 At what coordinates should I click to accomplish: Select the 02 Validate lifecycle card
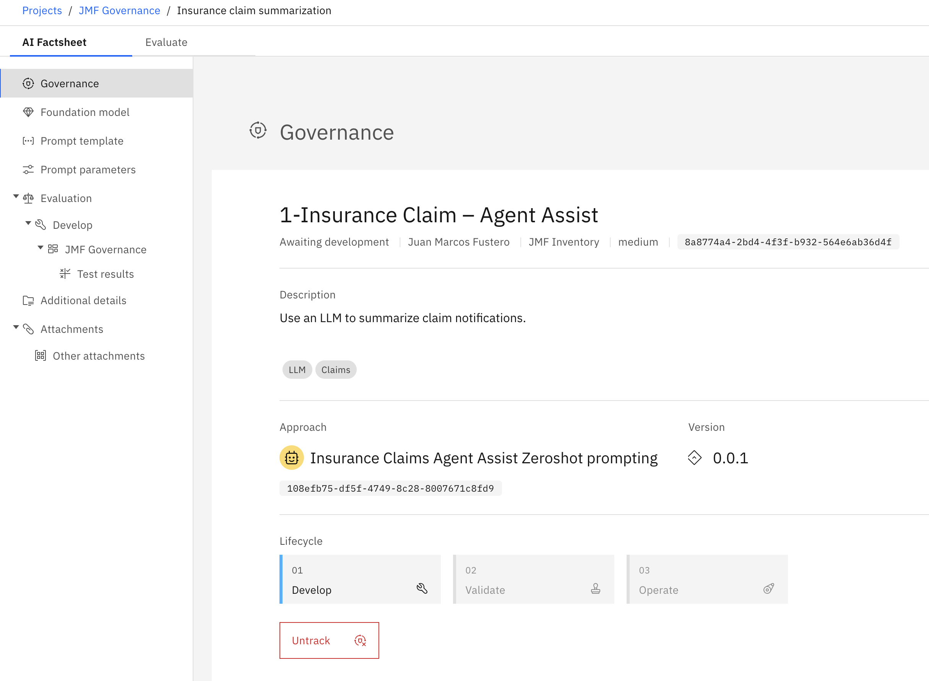[x=534, y=579]
